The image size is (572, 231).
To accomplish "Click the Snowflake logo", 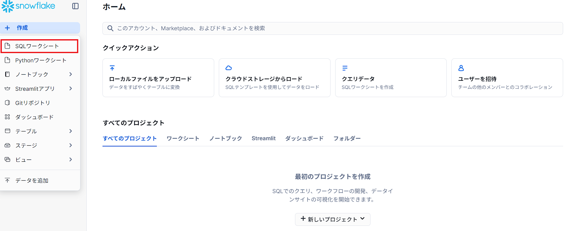I will click(x=28, y=6).
